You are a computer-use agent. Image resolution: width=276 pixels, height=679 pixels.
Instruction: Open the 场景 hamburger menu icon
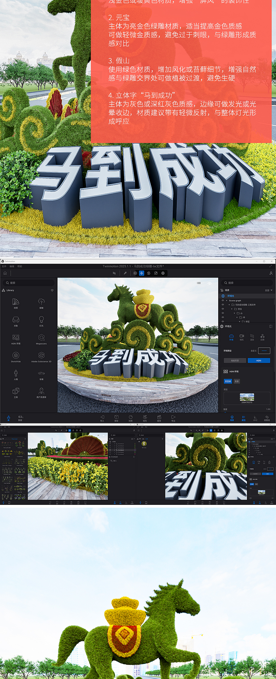coord(222,290)
